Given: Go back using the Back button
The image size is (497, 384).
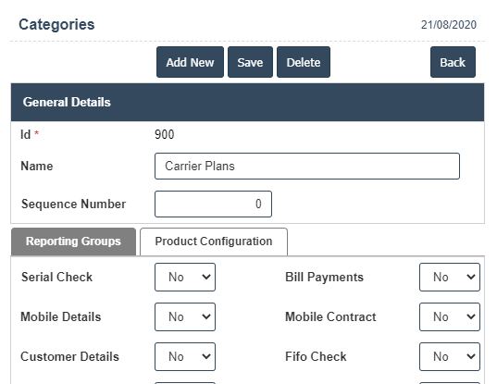Looking at the screenshot, I should pyautogui.click(x=453, y=62).
